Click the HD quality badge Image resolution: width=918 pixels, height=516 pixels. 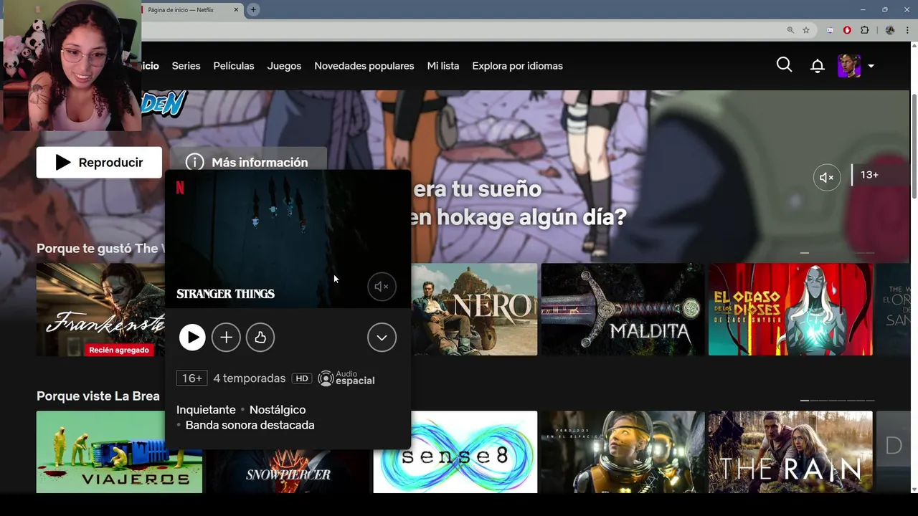(302, 378)
